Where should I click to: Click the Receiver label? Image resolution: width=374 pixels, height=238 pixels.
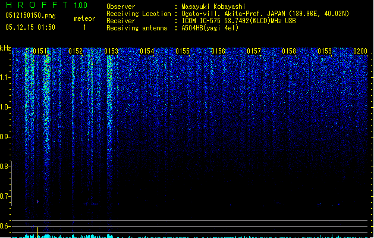pyautogui.click(x=121, y=21)
